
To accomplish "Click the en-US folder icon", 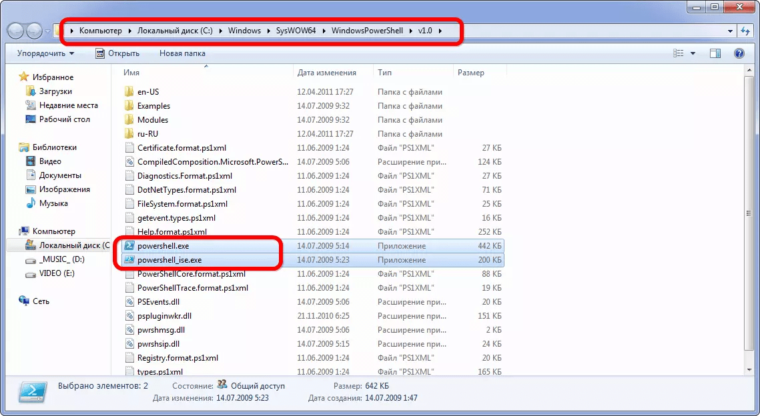I will pyautogui.click(x=129, y=91).
